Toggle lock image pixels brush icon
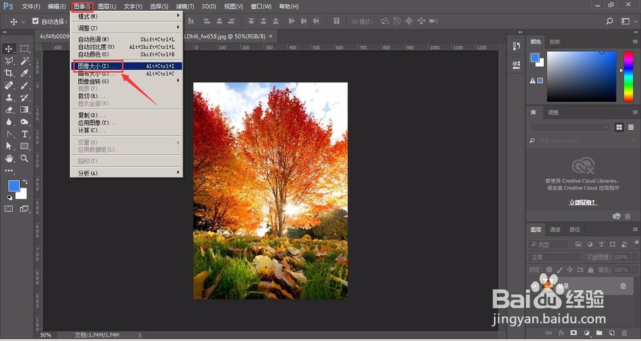 pyautogui.click(x=560, y=269)
